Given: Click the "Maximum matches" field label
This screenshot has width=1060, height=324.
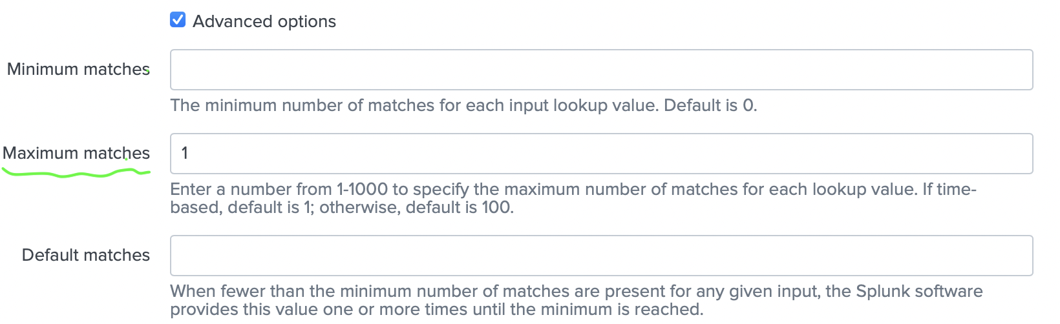Looking at the screenshot, I should 76,153.
